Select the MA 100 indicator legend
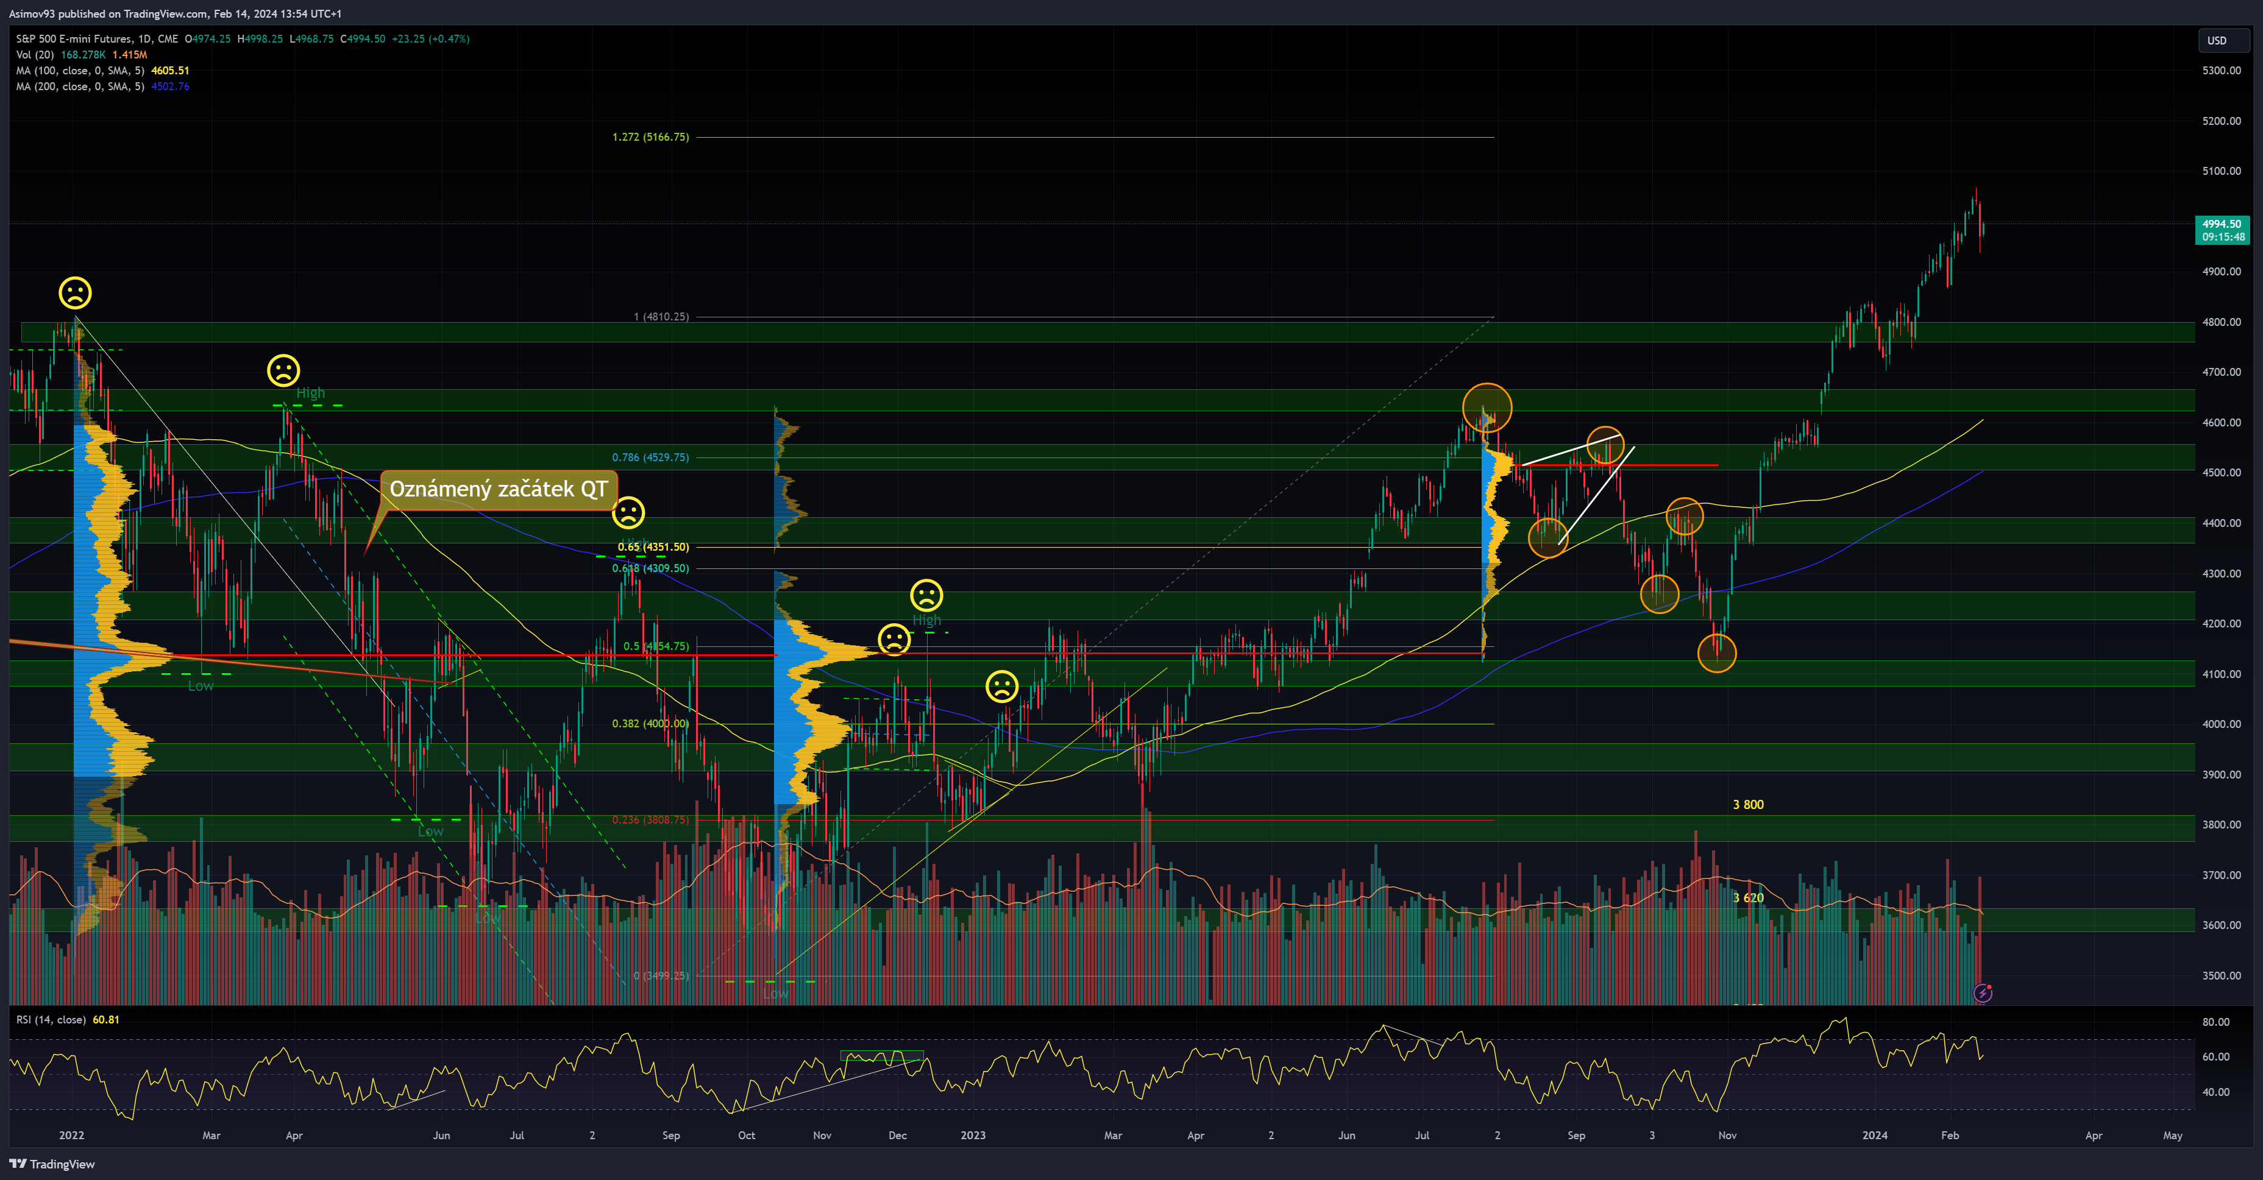 pos(79,70)
